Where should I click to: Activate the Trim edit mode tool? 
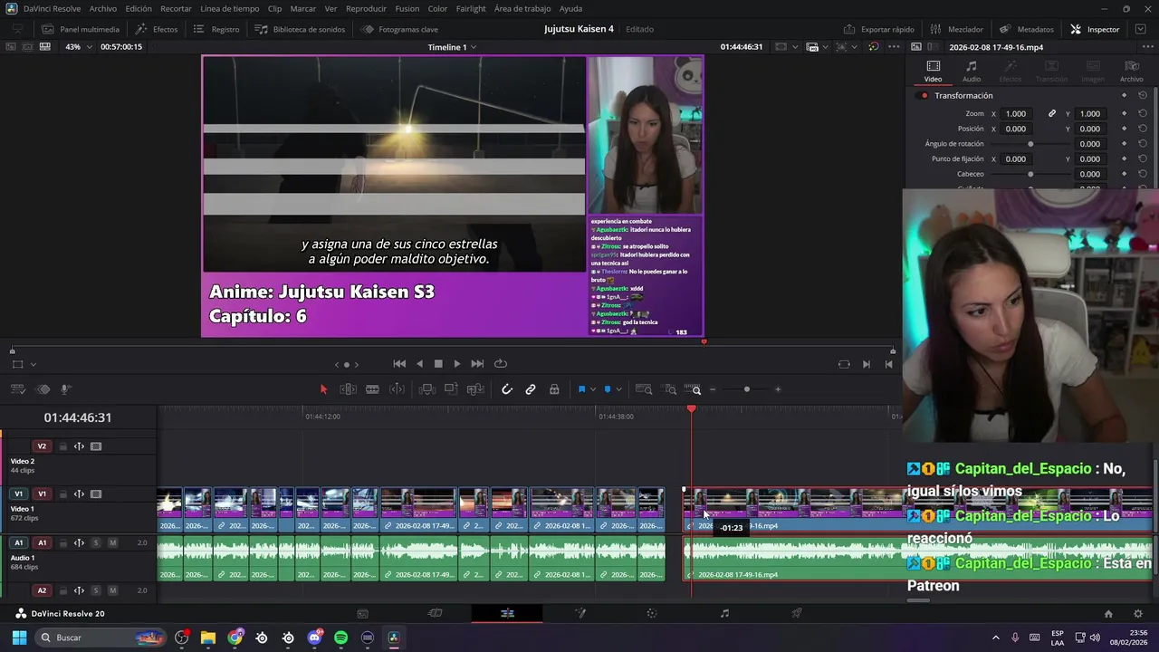348,389
